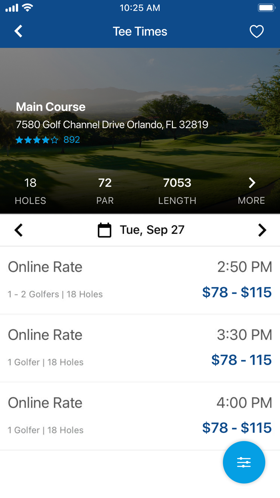The width and height of the screenshot is (280, 498).
Task: Tap the Main Course title text
Action: point(50,106)
